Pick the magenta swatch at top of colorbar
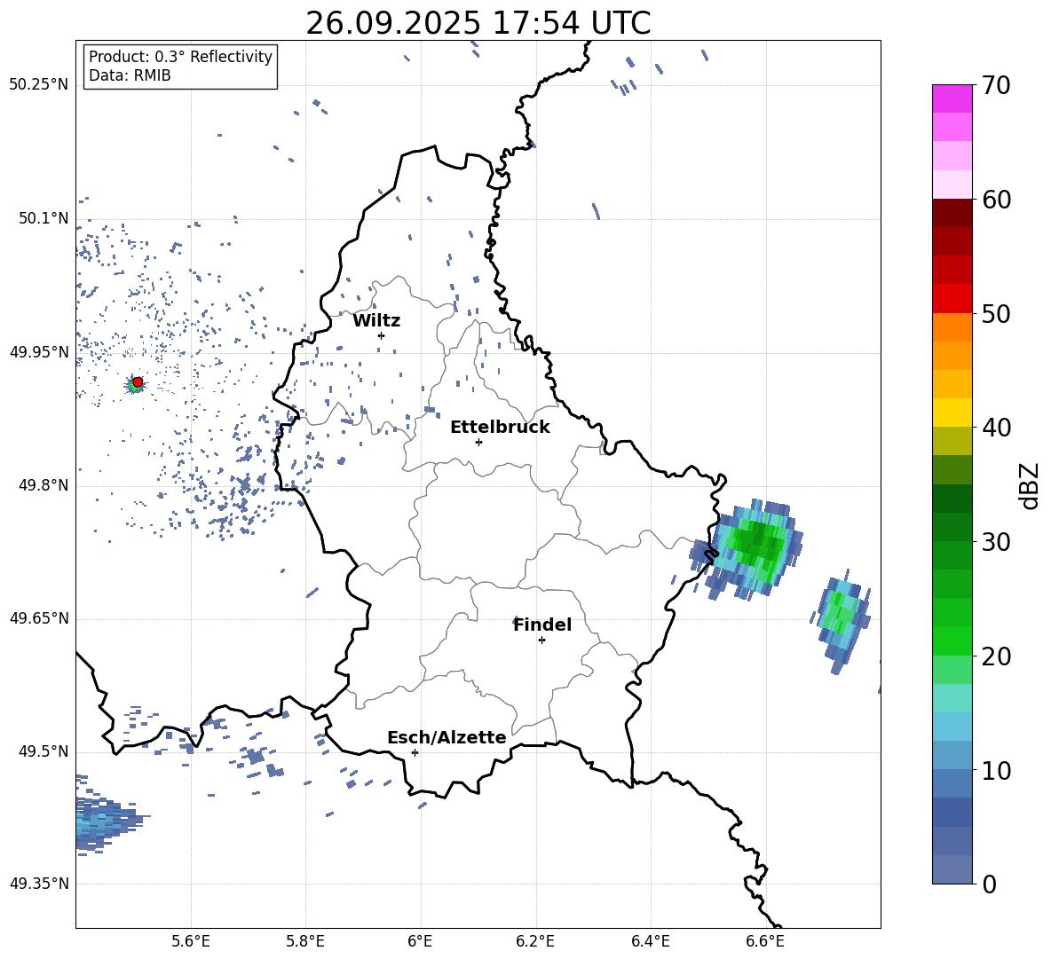1051x959 pixels. coord(952,98)
